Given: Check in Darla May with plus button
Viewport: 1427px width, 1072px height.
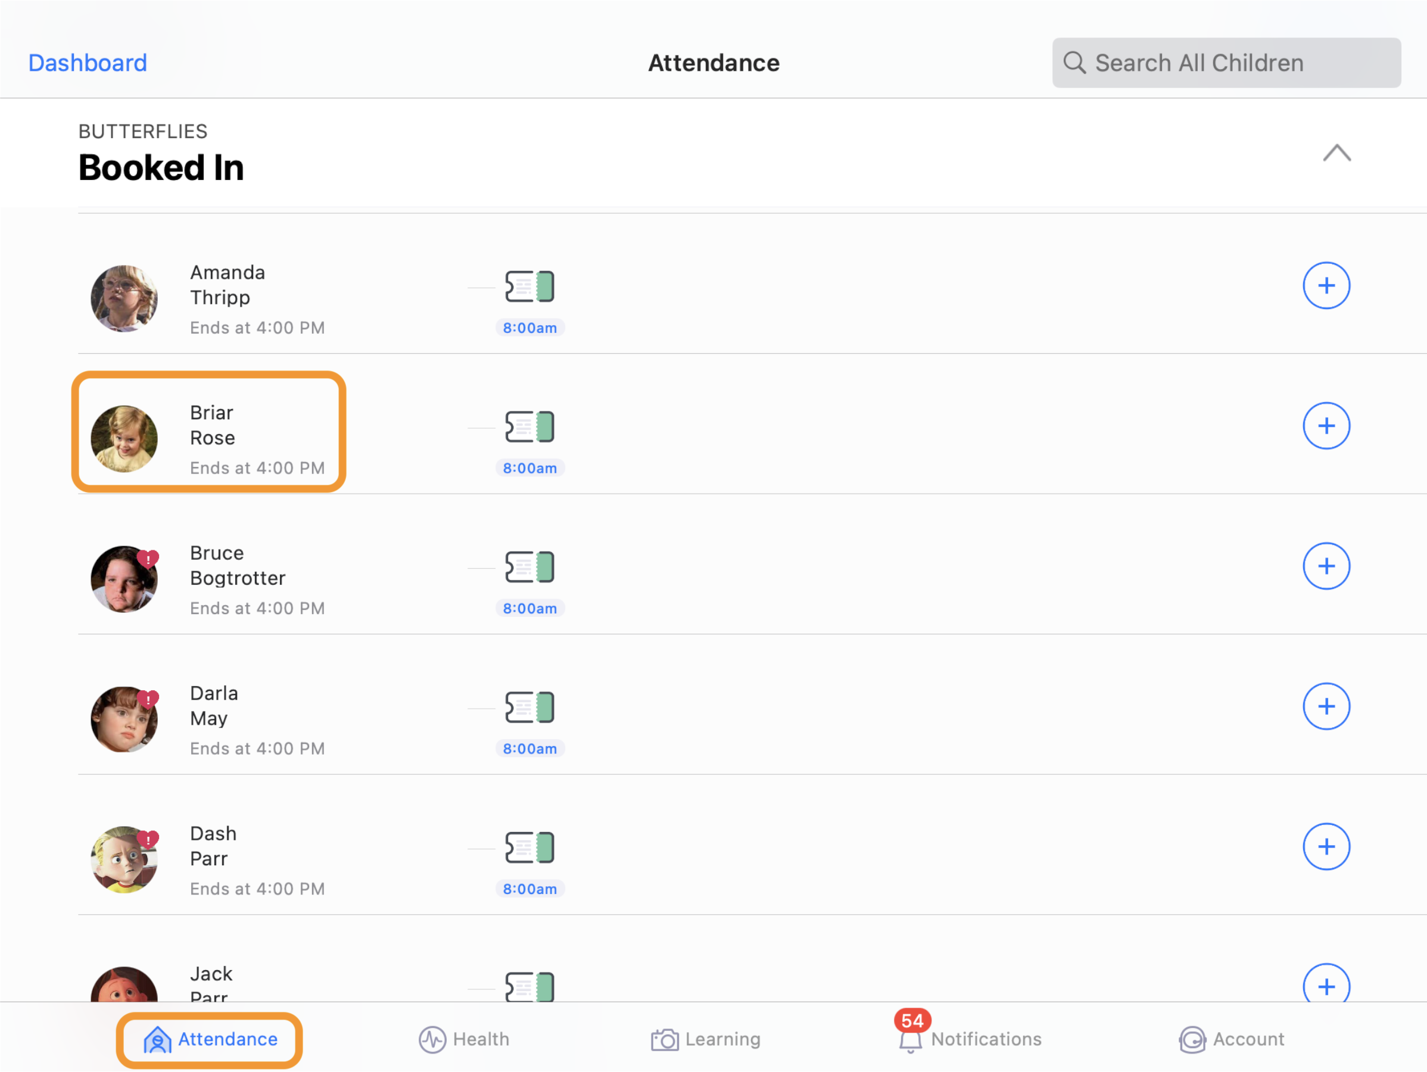Looking at the screenshot, I should 1327,706.
